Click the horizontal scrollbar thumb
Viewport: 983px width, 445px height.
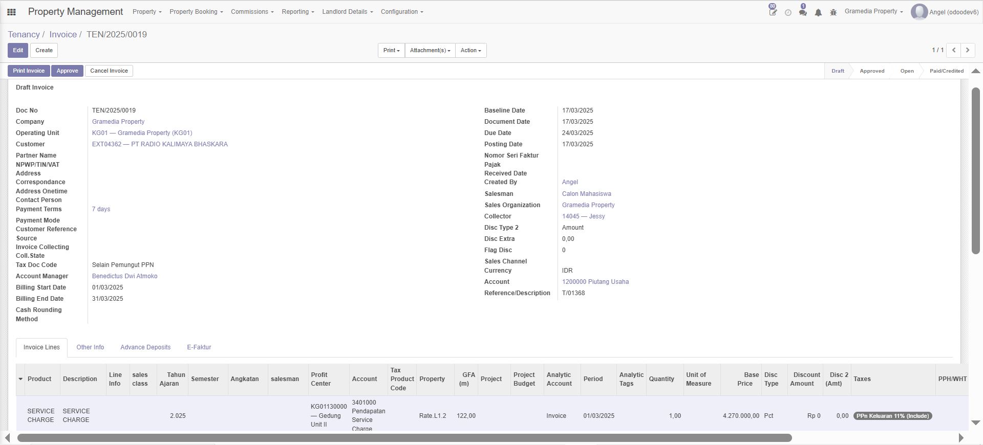(x=404, y=438)
